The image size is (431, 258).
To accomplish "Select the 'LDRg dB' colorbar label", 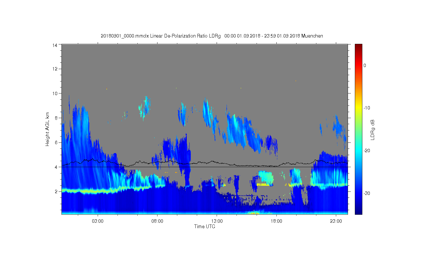I will pyautogui.click(x=373, y=130).
